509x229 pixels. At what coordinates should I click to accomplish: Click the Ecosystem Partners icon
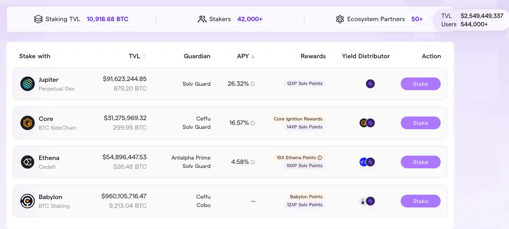point(340,19)
